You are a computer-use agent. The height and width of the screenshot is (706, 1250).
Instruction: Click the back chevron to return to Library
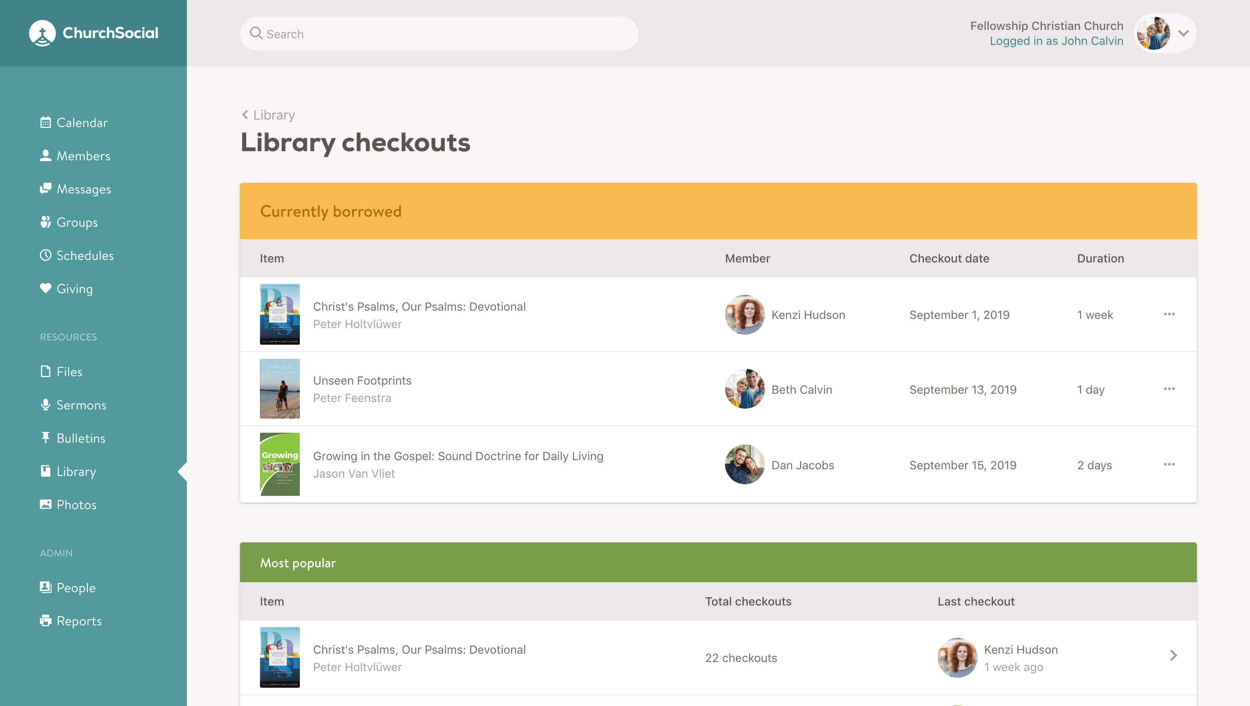click(x=245, y=114)
